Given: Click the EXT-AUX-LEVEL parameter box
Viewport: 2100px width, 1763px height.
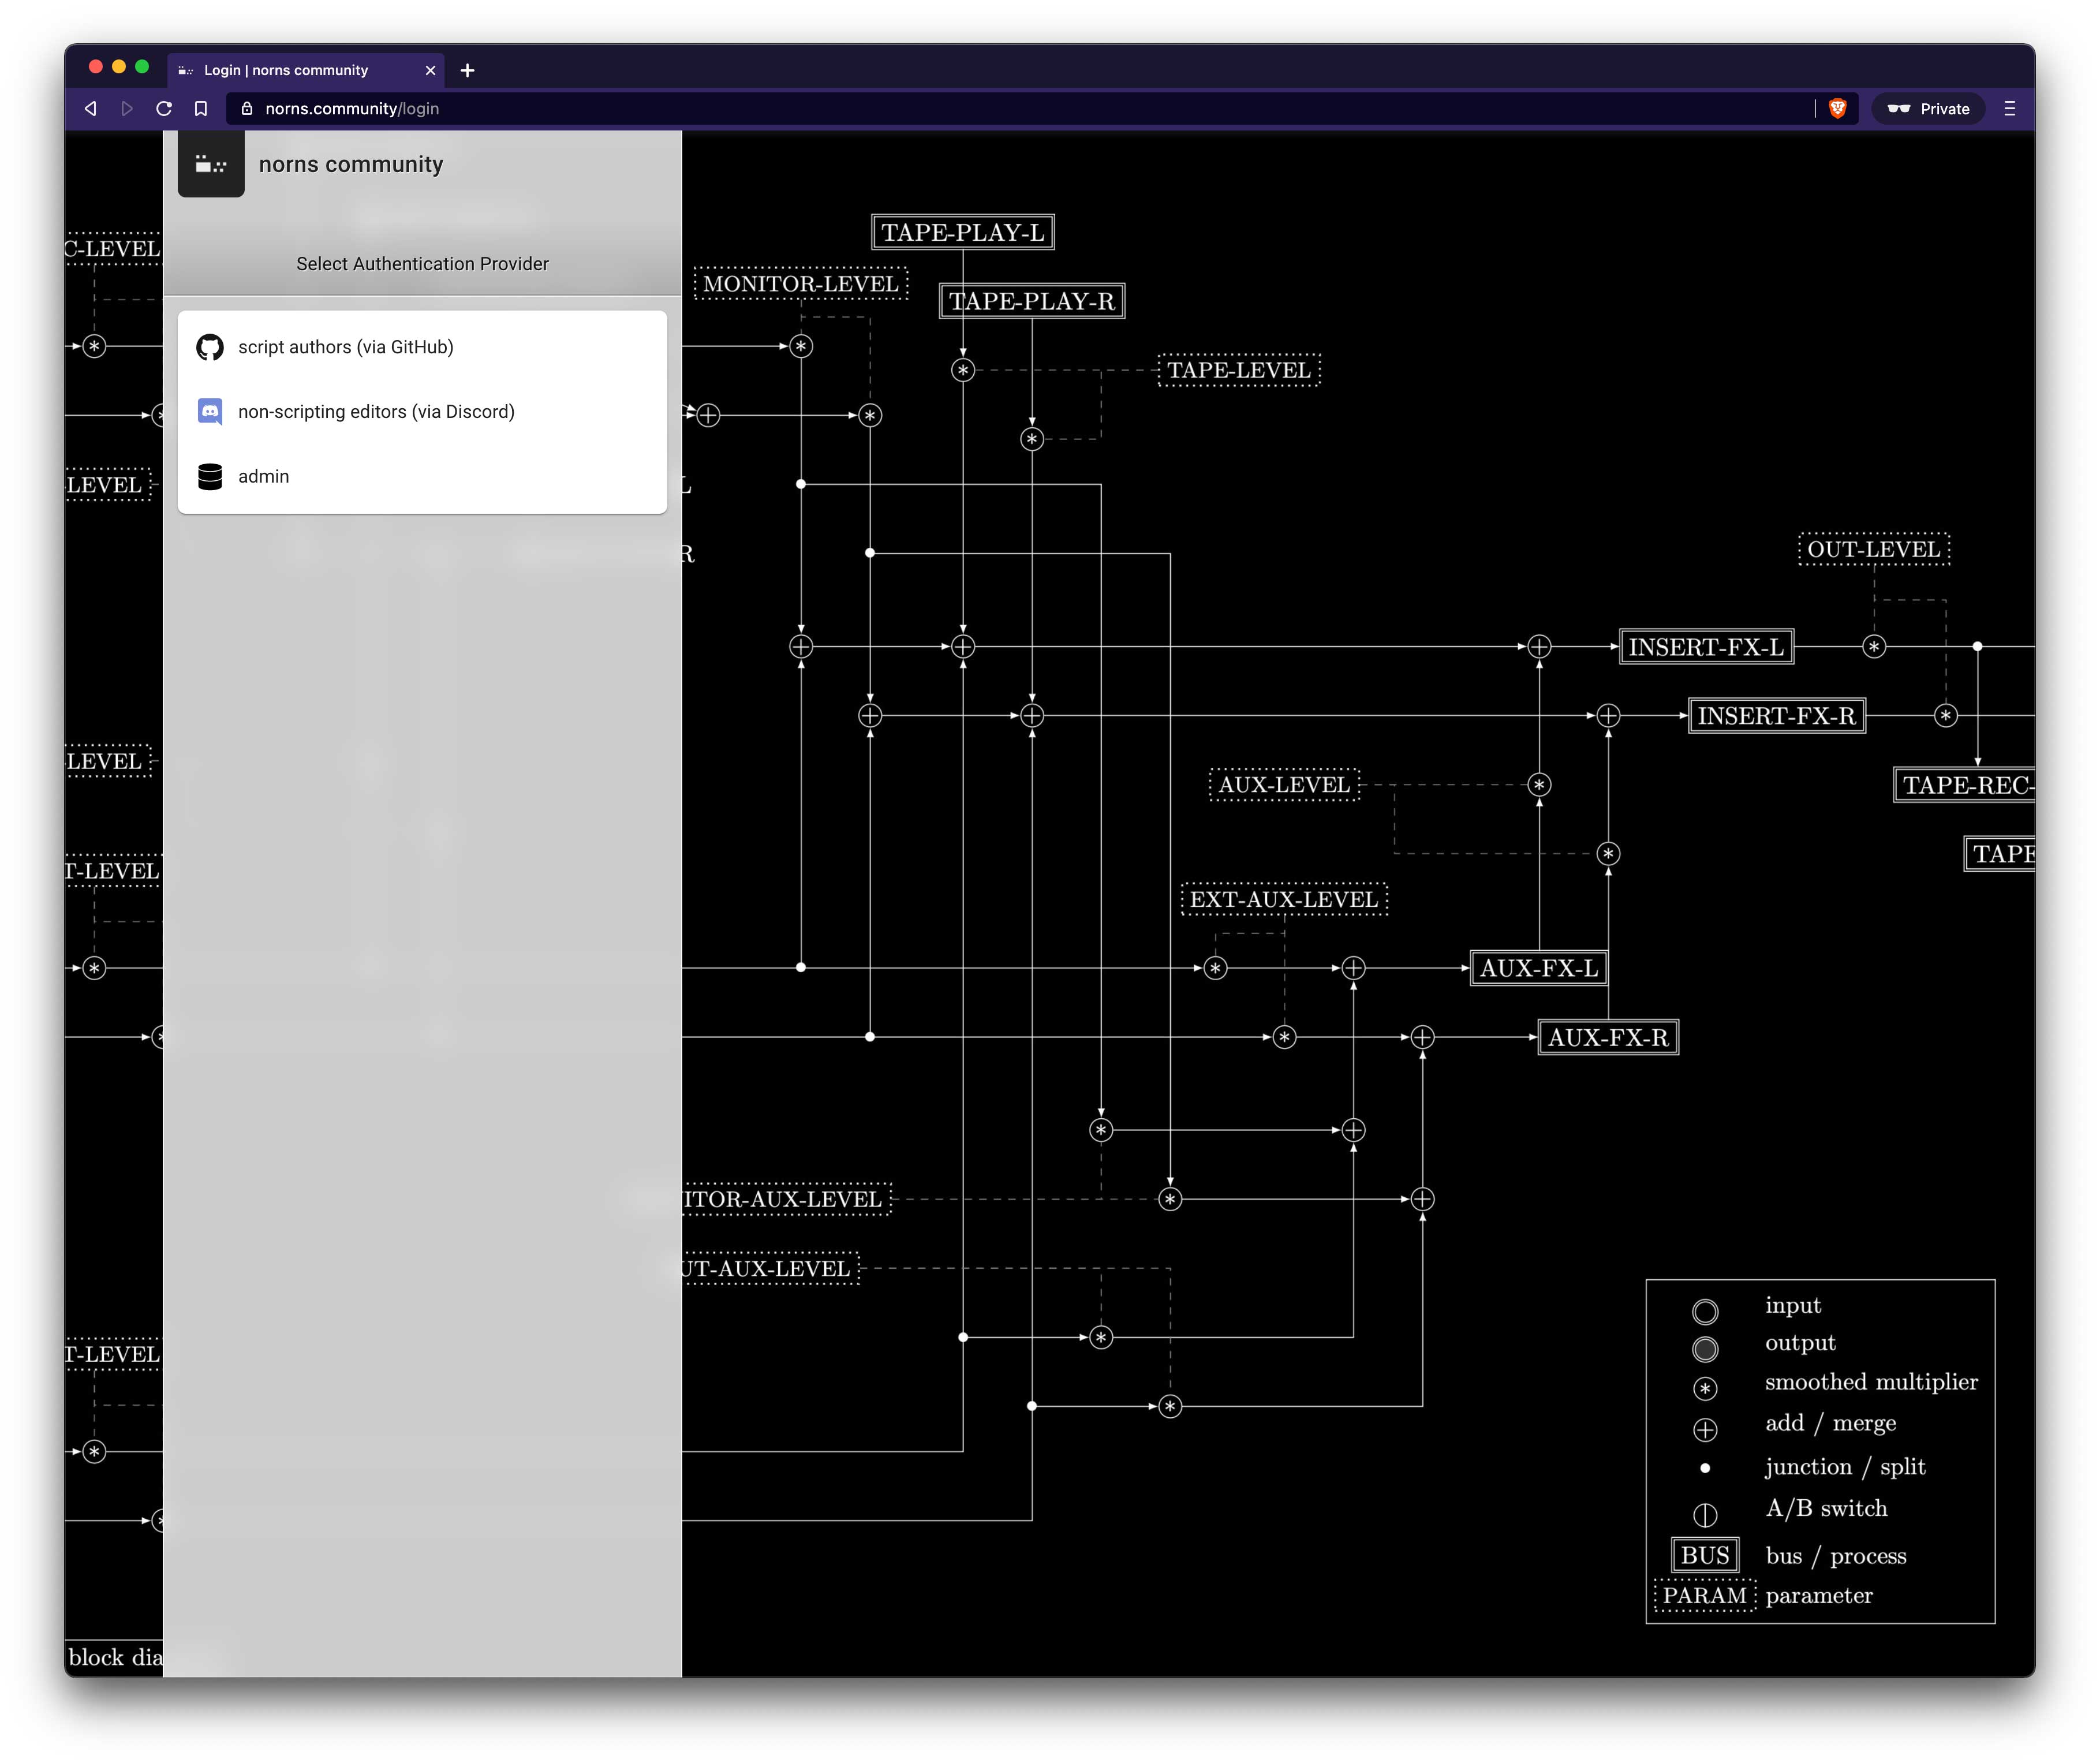Looking at the screenshot, I should click(1284, 900).
